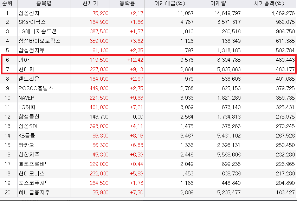Select the LG에너지솔루션 stock name

click(x=38, y=31)
